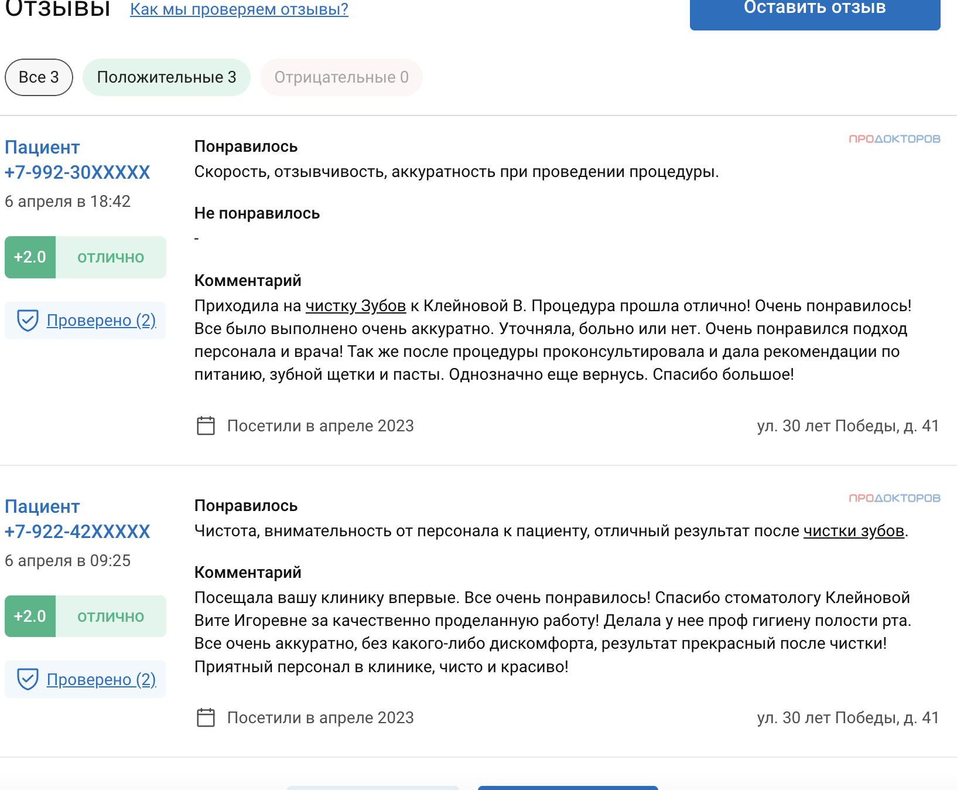
Task: Open 'Проверено (2)' in the first review
Action: point(101,321)
